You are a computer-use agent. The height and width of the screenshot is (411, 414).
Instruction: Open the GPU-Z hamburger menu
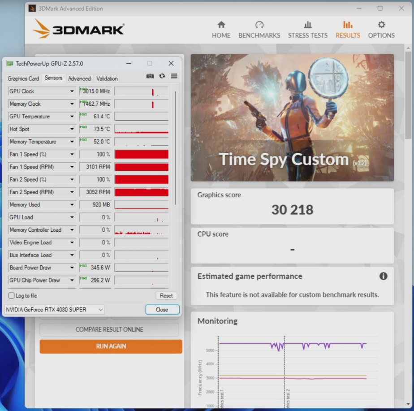tap(174, 76)
